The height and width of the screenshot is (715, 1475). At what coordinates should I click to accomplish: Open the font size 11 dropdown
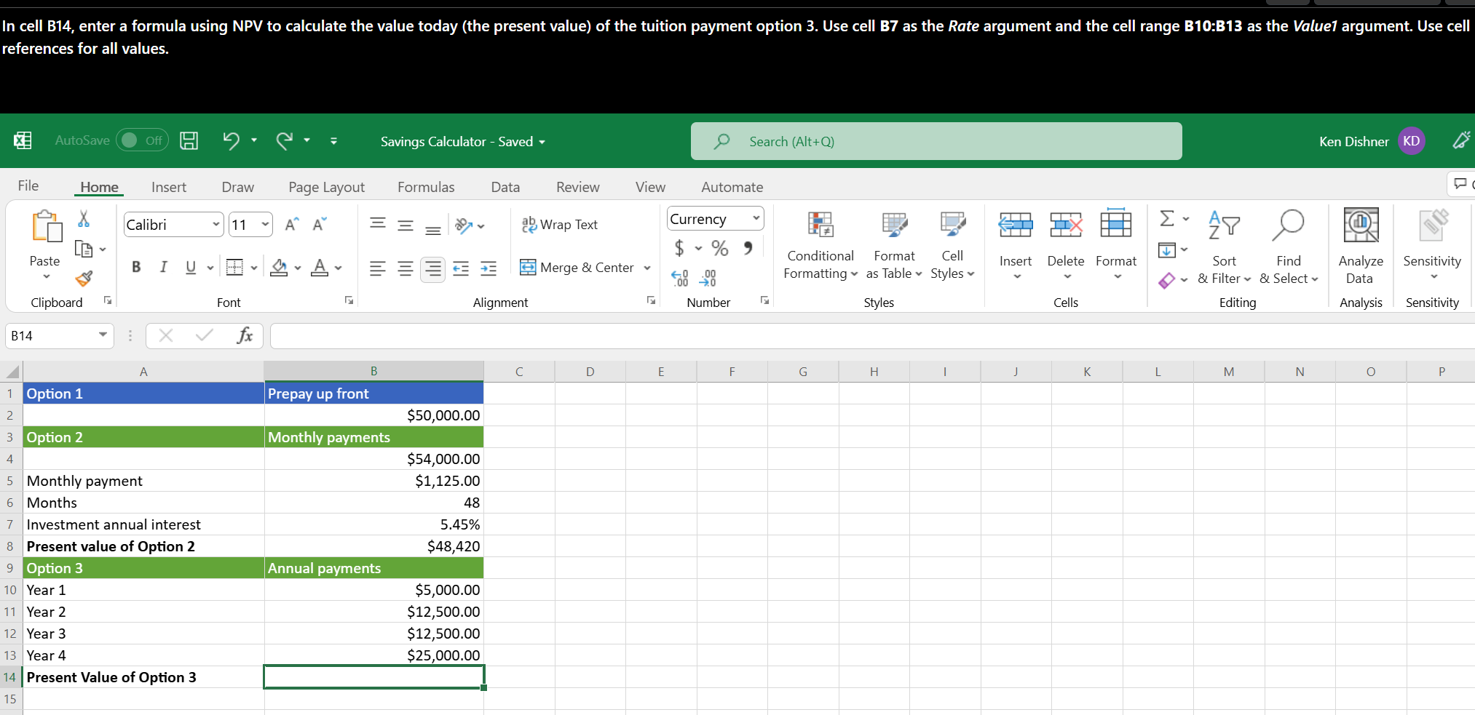click(x=265, y=224)
